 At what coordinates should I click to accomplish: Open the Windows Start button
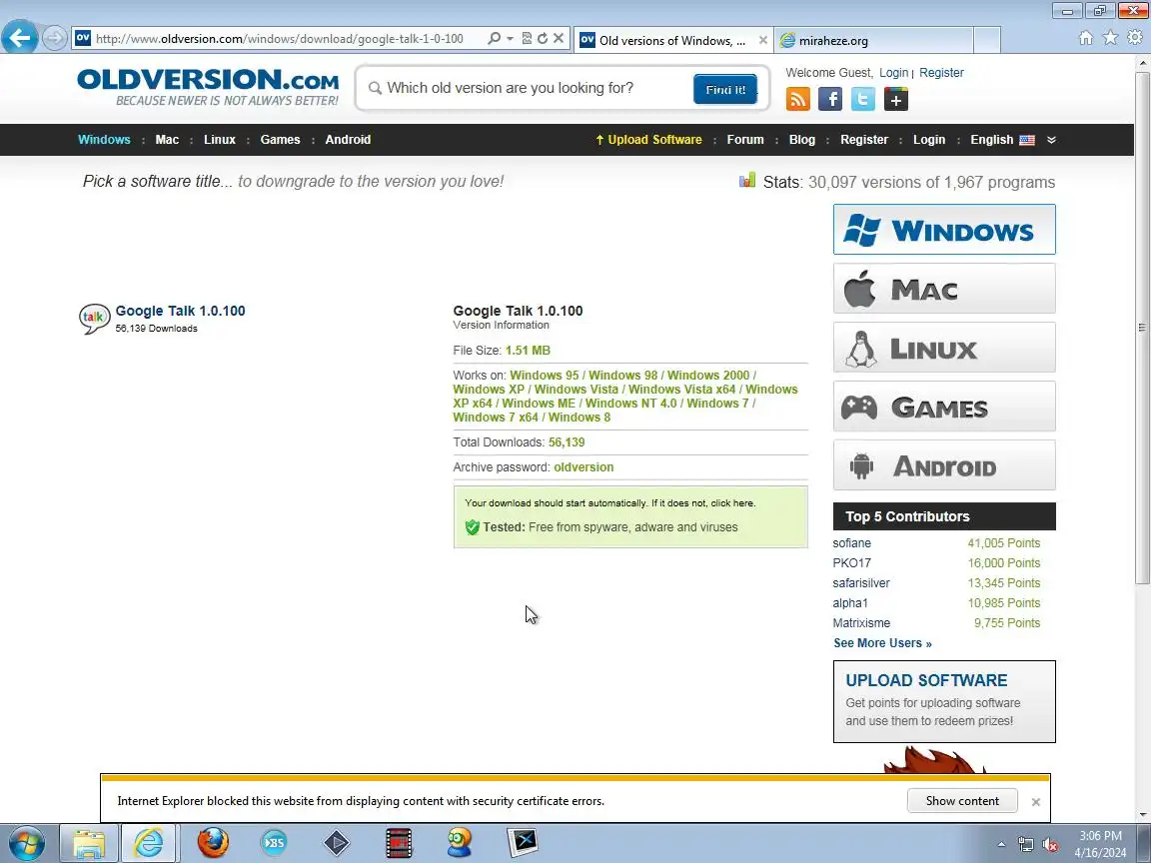pyautogui.click(x=26, y=842)
